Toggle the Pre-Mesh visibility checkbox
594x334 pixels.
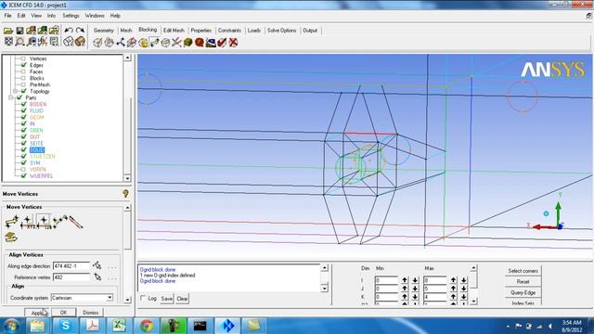point(23,84)
